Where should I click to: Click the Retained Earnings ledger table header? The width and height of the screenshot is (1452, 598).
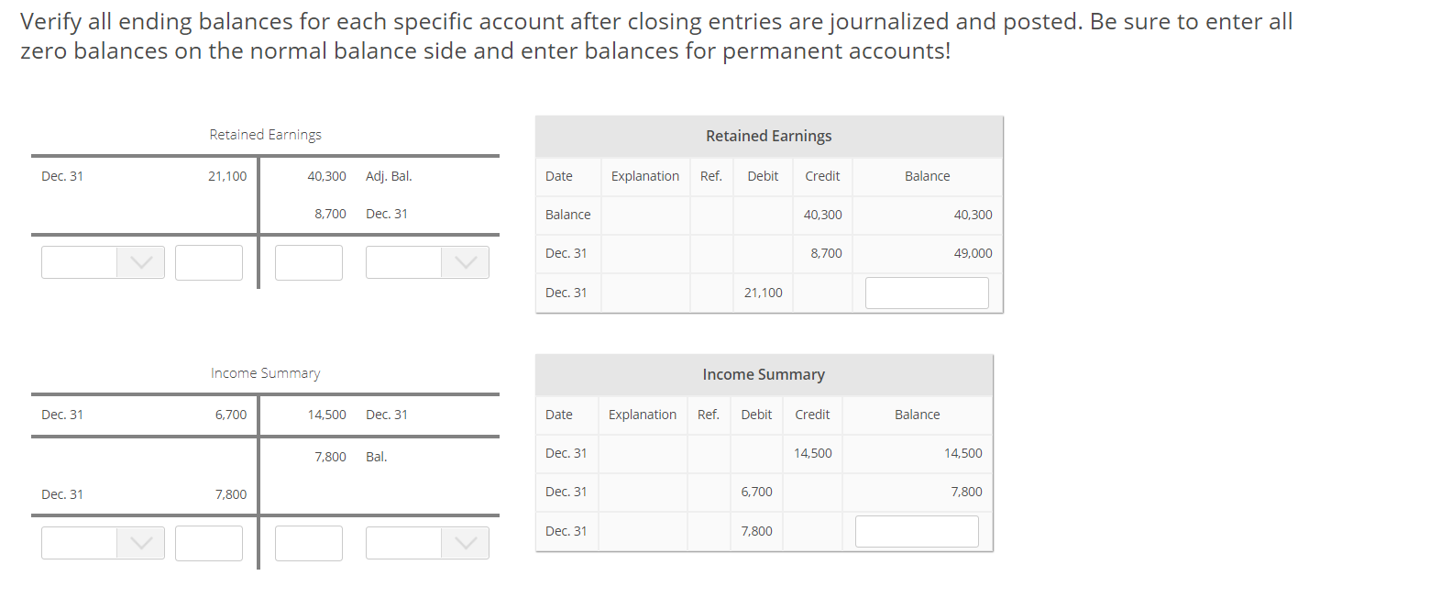(767, 136)
